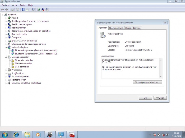Open the Beeld menu
Screen dimensions: 185x138
pyautogui.click(x=23, y=5)
